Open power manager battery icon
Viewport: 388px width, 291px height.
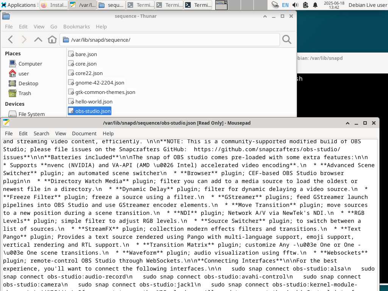305,5
